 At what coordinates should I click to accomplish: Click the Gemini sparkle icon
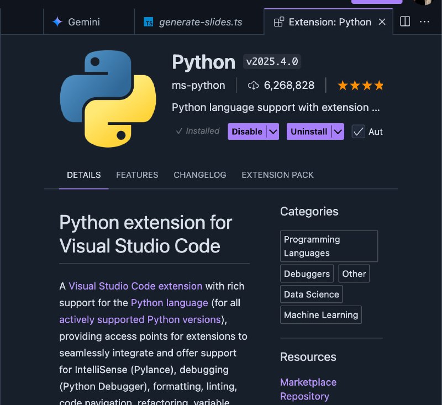pos(57,22)
